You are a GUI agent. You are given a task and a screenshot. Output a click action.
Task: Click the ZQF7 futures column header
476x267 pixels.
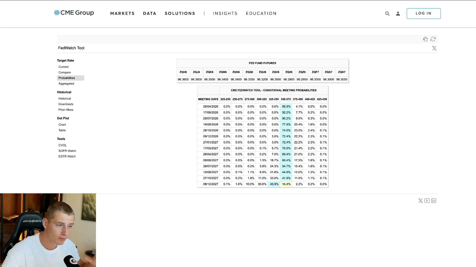315,72
